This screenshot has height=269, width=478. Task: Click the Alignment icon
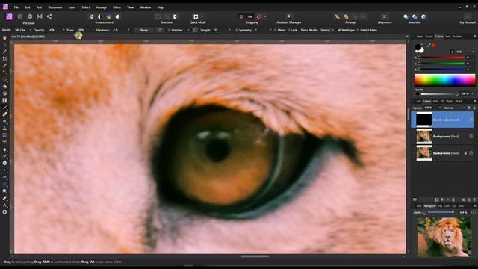click(385, 16)
